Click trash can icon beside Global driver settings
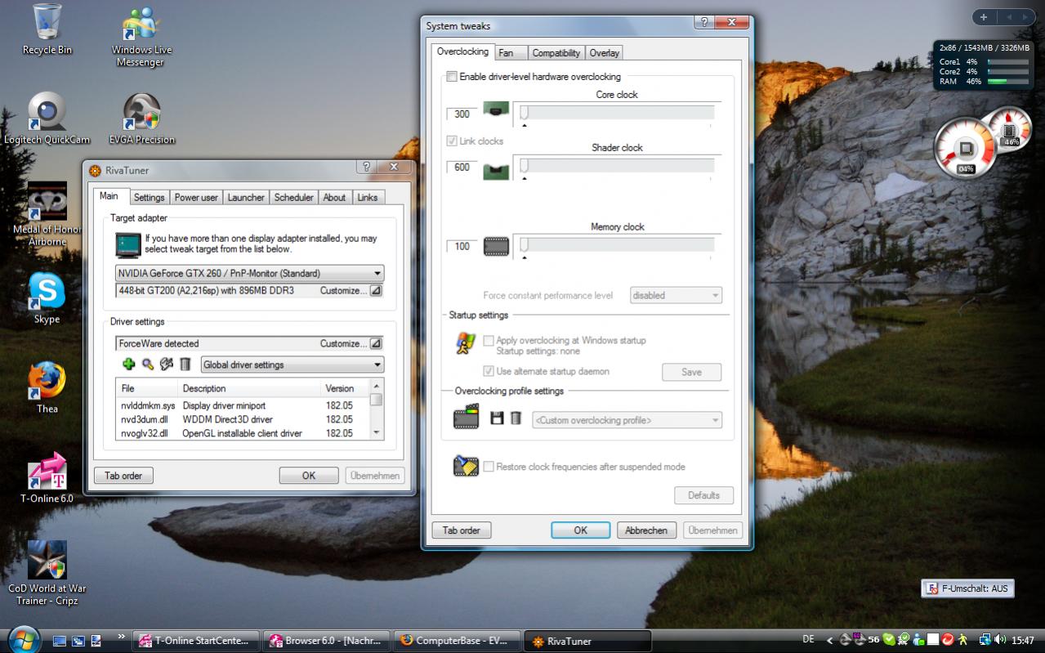Screen dimensions: 1045x653 [x=185, y=365]
